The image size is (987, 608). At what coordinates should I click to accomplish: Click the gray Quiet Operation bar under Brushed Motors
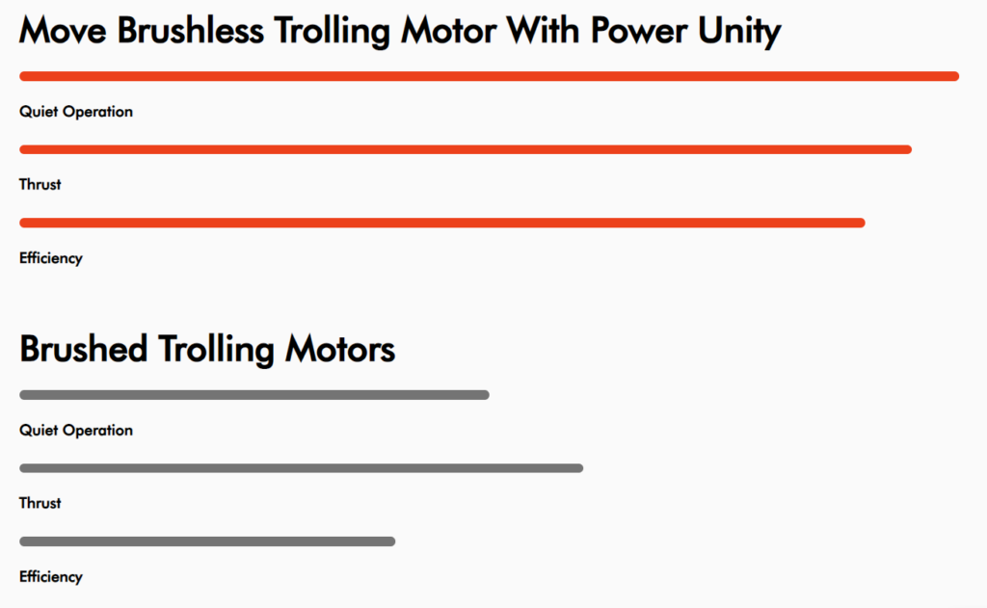coord(254,395)
